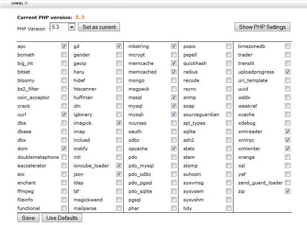Disable the uploadprogress extension checkbox

[x=287, y=72]
